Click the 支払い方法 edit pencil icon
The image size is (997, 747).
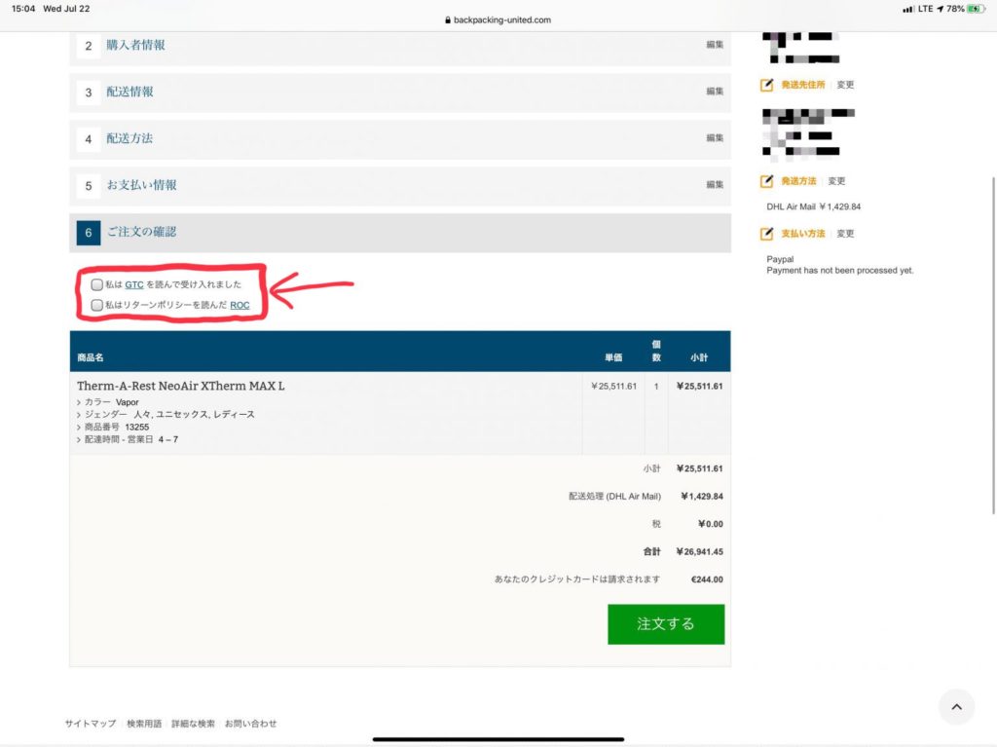(767, 234)
